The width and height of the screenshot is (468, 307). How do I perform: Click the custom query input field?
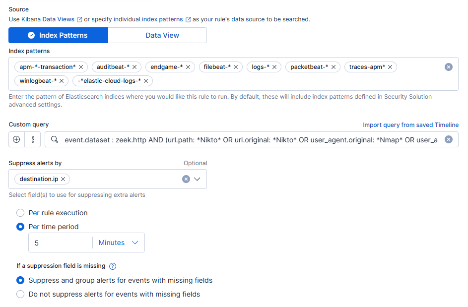(x=251, y=140)
